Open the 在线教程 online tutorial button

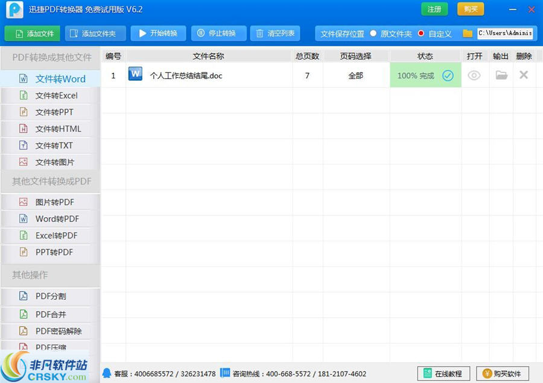[x=443, y=373]
